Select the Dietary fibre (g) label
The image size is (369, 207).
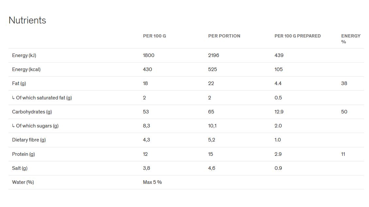pyautogui.click(x=29, y=140)
